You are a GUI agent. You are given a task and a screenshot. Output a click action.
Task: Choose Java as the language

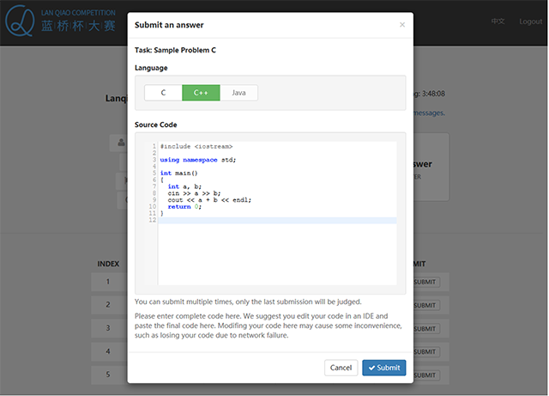pos(238,93)
